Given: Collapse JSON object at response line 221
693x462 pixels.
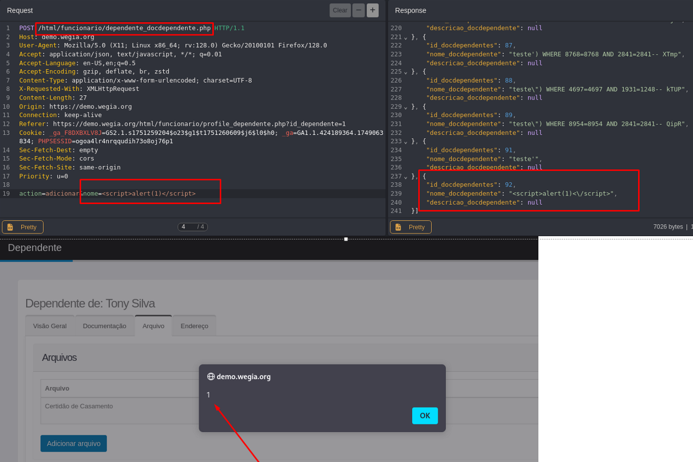Looking at the screenshot, I should pyautogui.click(x=406, y=38).
